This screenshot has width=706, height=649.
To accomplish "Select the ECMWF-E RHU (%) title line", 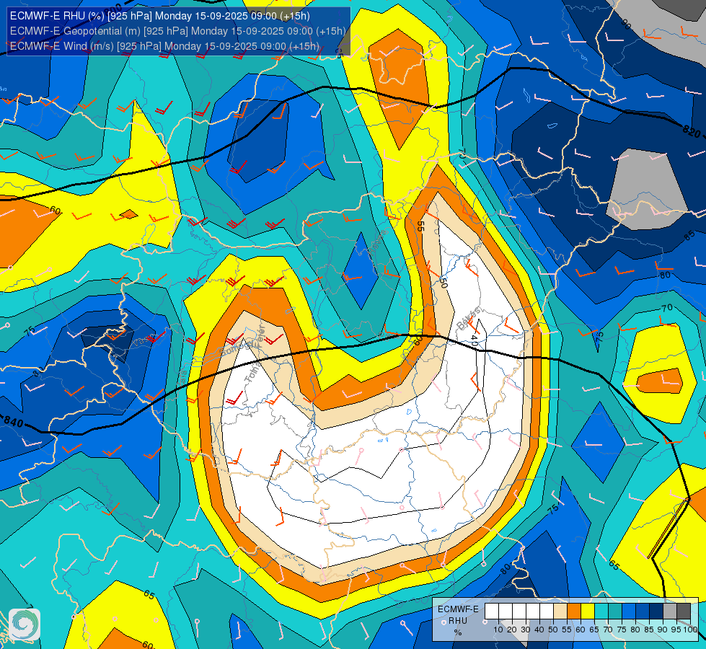I will tap(160, 16).
